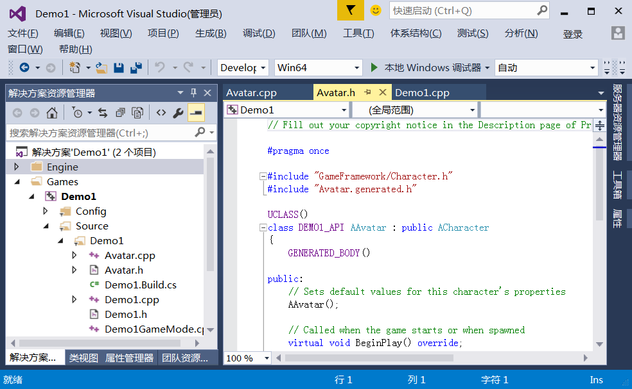
Task: Collapse the #include code region
Action: coord(263,176)
